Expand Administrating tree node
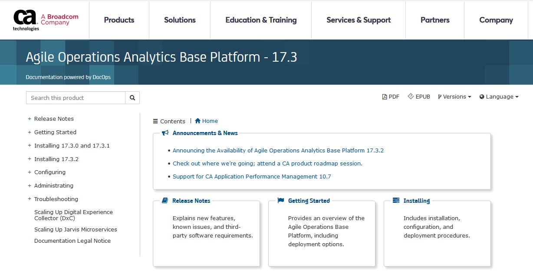533x274 pixels. (30, 186)
